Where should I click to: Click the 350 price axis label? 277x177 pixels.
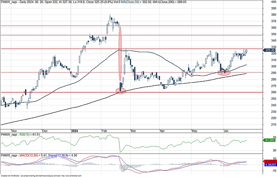pyautogui.click(x=274, y=34)
